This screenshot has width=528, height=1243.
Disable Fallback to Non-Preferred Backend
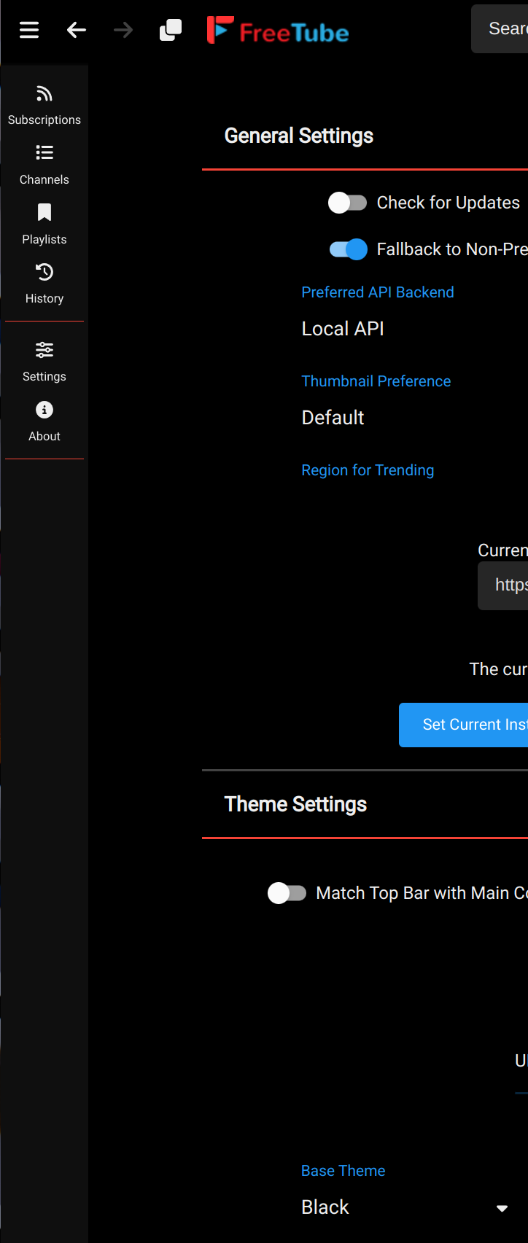(x=348, y=249)
